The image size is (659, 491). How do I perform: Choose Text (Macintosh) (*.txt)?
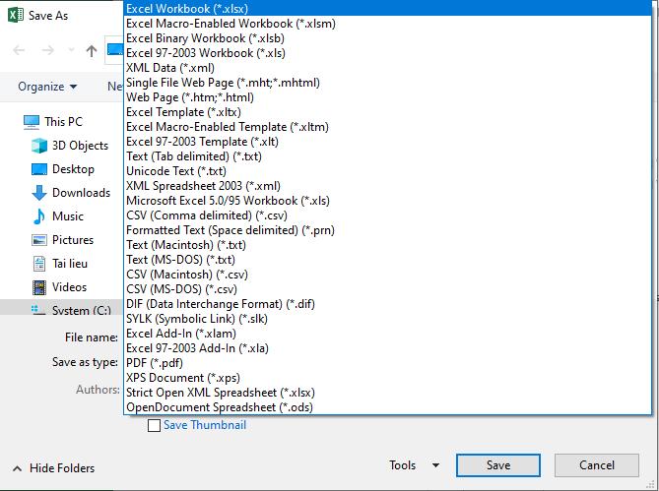point(387,245)
